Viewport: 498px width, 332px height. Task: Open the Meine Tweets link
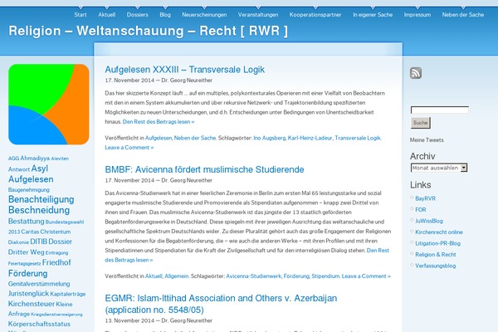(427, 139)
